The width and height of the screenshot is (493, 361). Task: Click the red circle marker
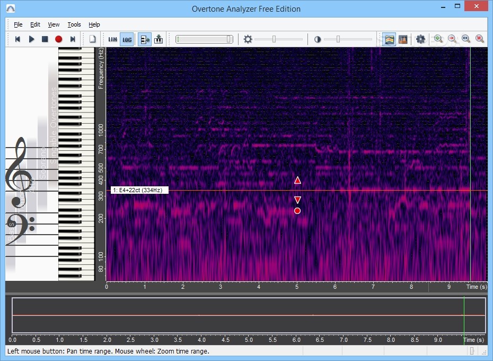(297, 211)
